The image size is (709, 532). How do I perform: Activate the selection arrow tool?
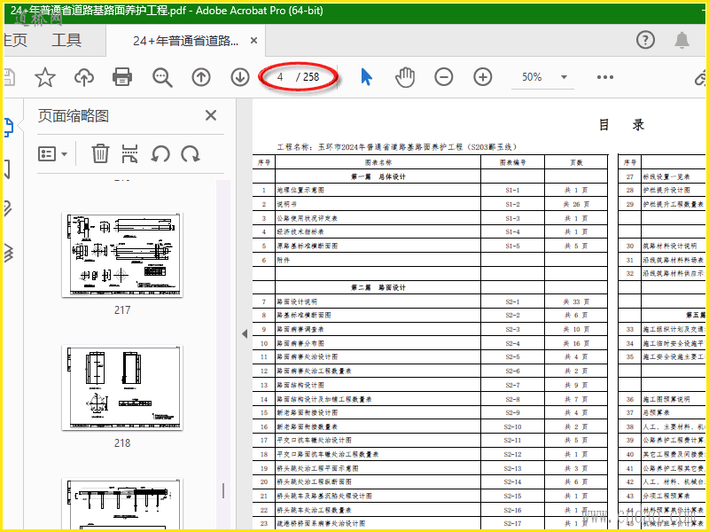point(366,77)
